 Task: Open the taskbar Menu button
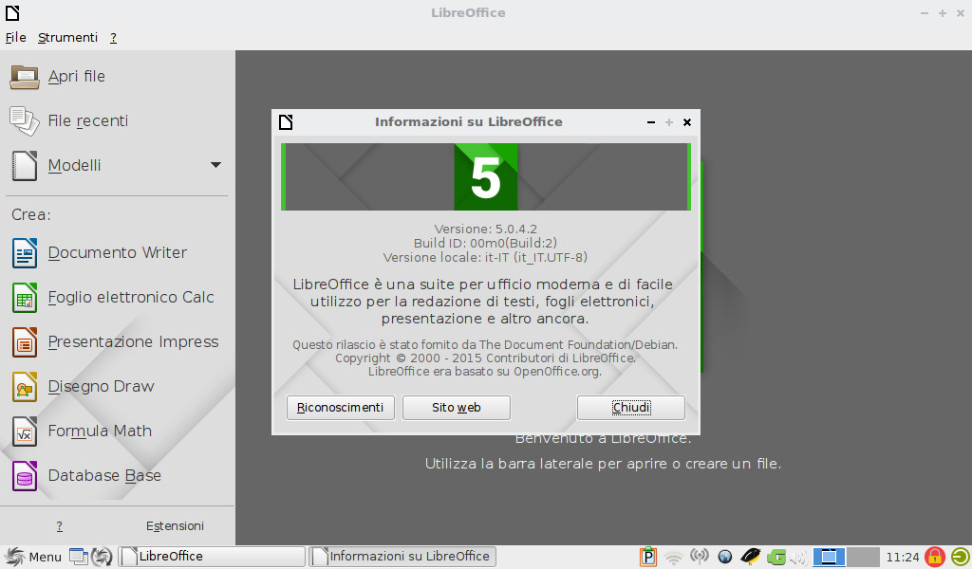32,557
